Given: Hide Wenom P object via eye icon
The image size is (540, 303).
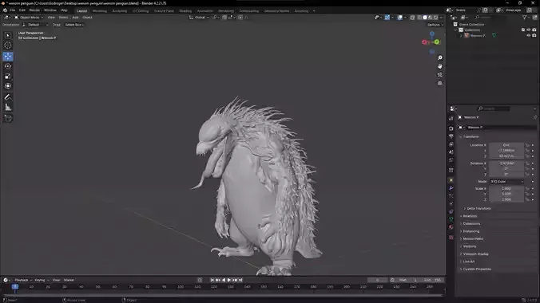Looking at the screenshot, I should pos(528,35).
